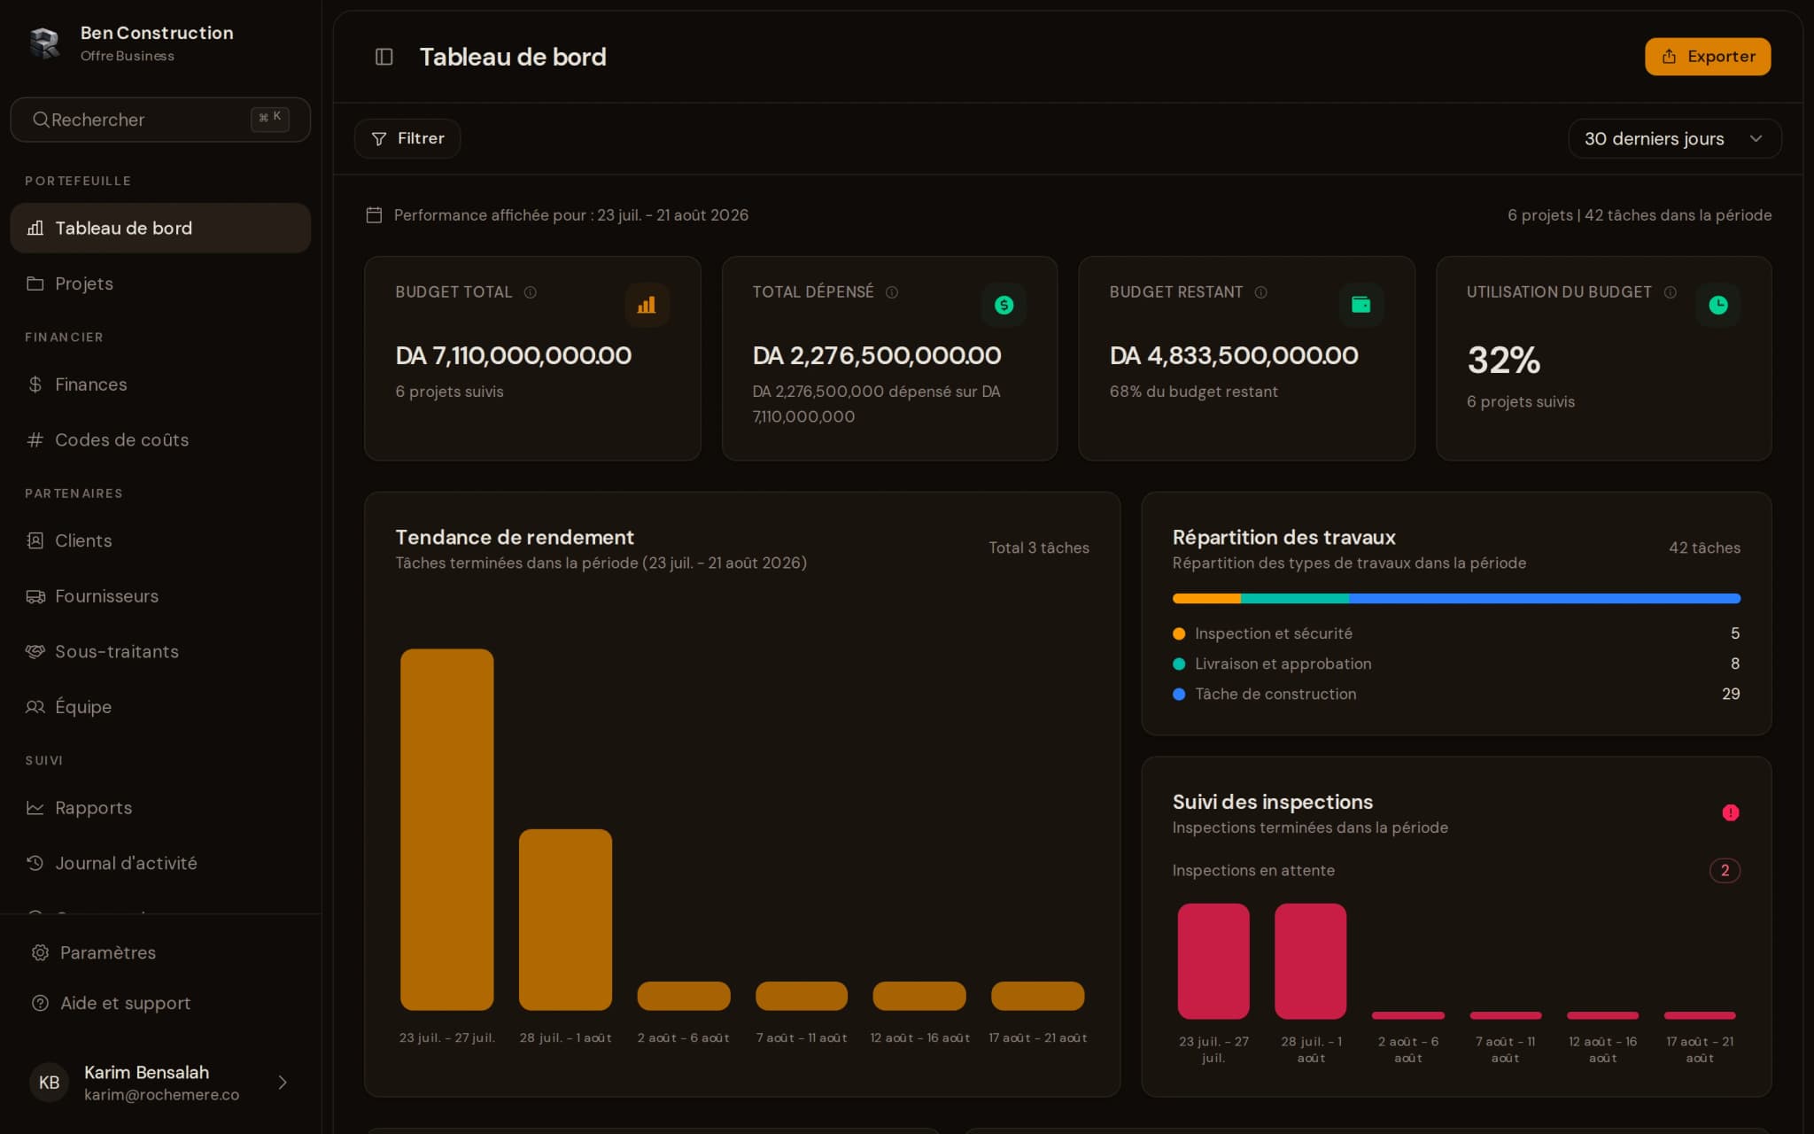Open the Tableau de bord menu item

point(160,228)
